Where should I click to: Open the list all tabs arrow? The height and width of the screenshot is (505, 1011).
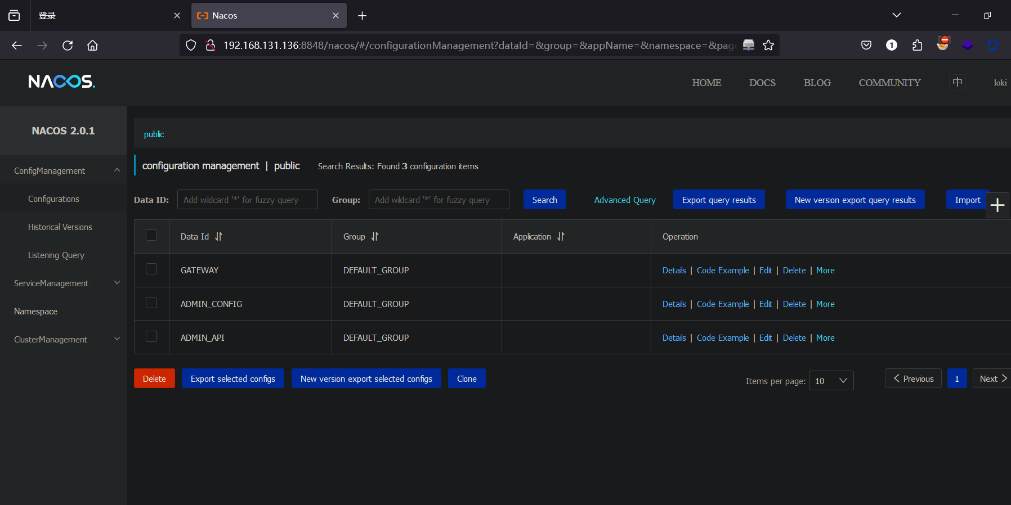[x=897, y=15]
